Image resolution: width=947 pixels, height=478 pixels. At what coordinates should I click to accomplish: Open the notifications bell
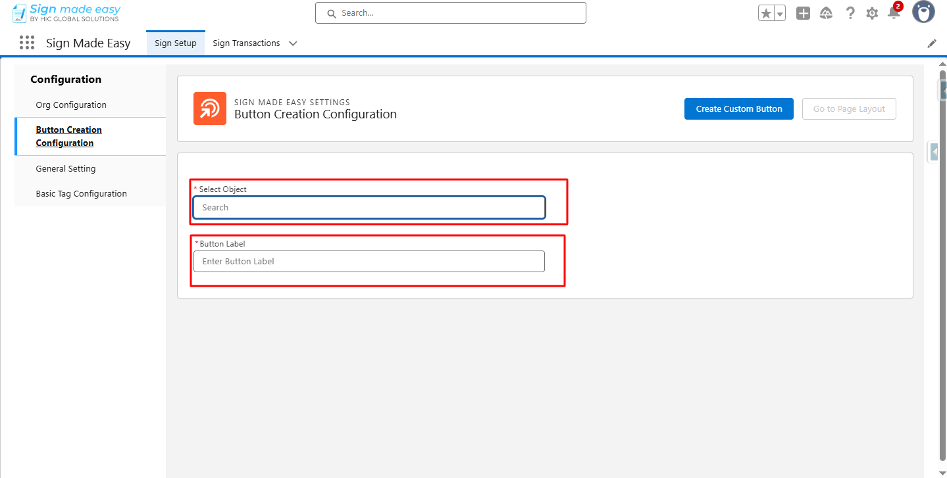[894, 13]
